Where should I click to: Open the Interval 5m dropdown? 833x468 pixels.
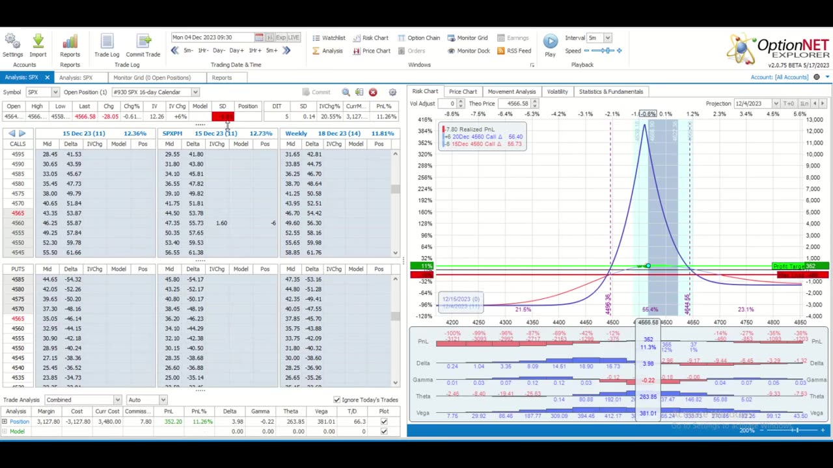tap(607, 38)
